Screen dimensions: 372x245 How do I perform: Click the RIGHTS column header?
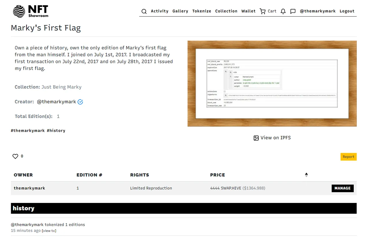pyautogui.click(x=139, y=175)
